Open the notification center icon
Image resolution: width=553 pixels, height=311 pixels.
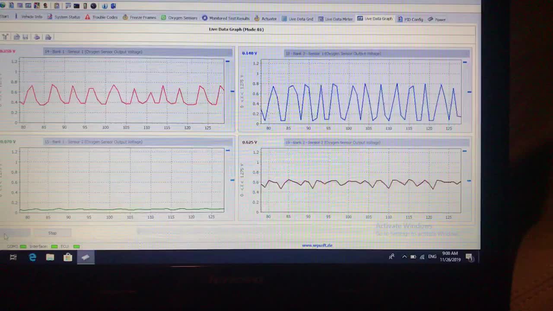[x=470, y=258]
